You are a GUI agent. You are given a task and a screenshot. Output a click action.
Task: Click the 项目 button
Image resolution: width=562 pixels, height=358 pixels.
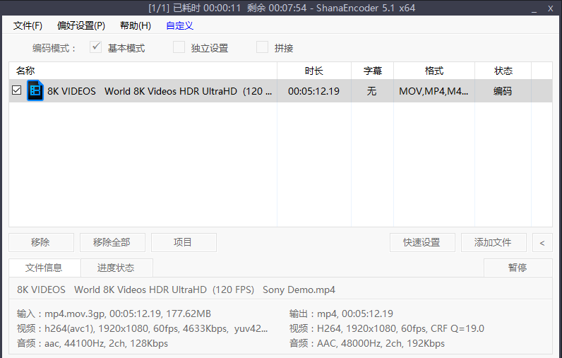[x=184, y=243]
